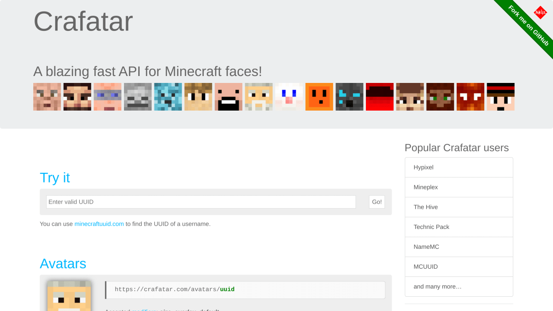Viewport: 553px width, 311px height.
Task: Click the blazing fast API tagline
Action: (x=147, y=71)
